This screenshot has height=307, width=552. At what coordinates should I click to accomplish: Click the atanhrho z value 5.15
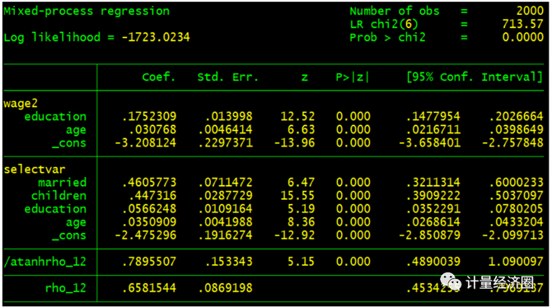(x=301, y=262)
